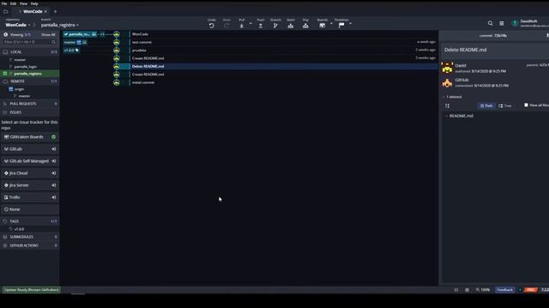The height and width of the screenshot is (308, 549).
Task: Select the WonCode tab
Action: pos(33,11)
